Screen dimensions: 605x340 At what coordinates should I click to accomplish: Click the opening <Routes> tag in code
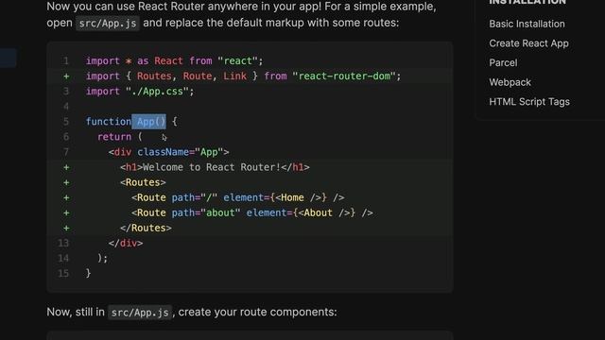[143, 182]
